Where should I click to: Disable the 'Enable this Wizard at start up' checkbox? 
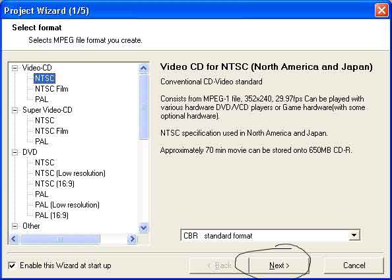click(x=12, y=266)
